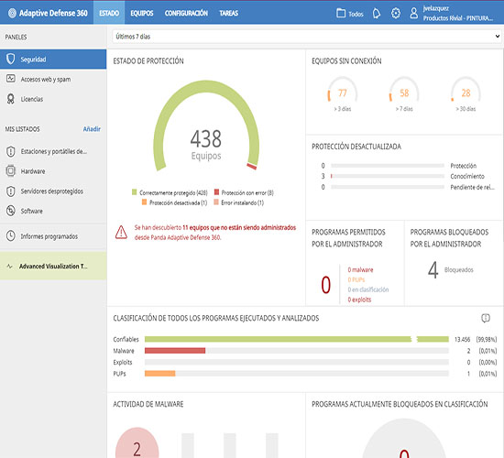Open the notifications bell icon

[377, 14]
